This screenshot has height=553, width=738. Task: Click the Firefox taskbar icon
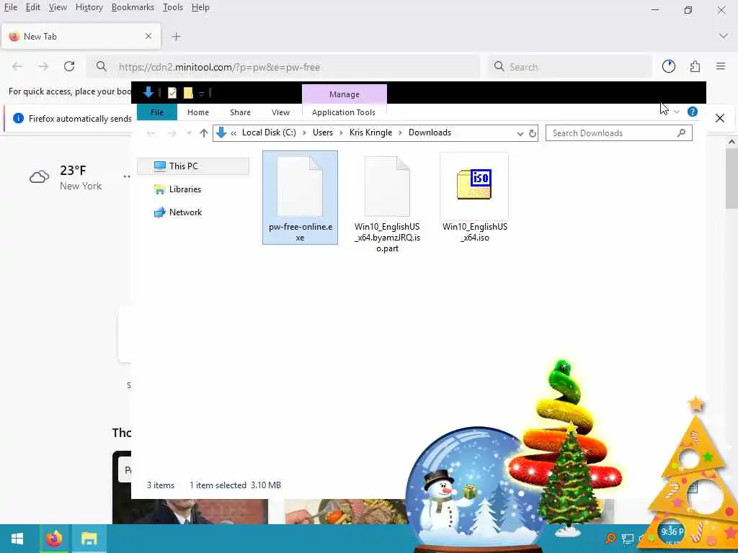point(53,539)
